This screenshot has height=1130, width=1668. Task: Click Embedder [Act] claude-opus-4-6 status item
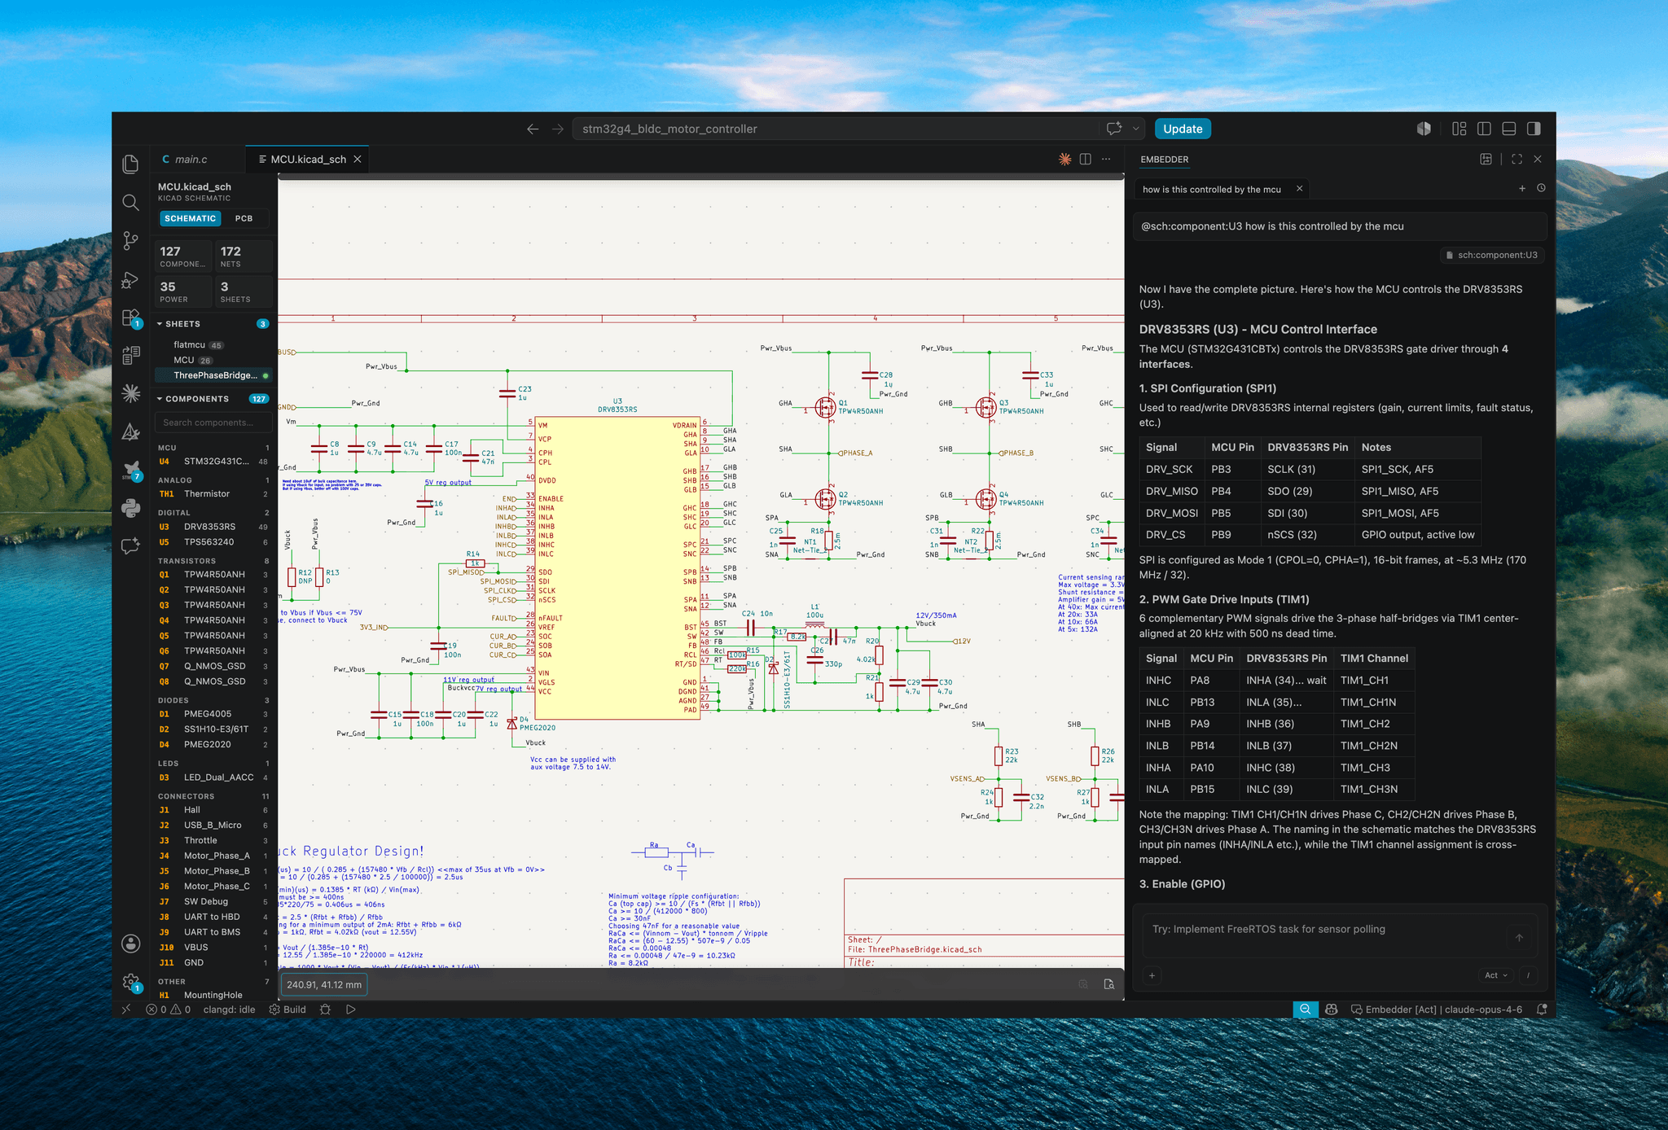click(1436, 1010)
